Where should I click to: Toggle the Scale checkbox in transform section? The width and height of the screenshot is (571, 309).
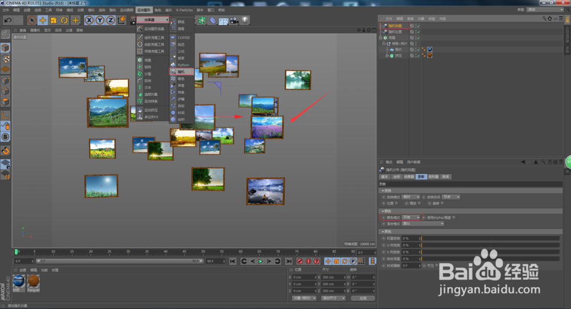420,203
